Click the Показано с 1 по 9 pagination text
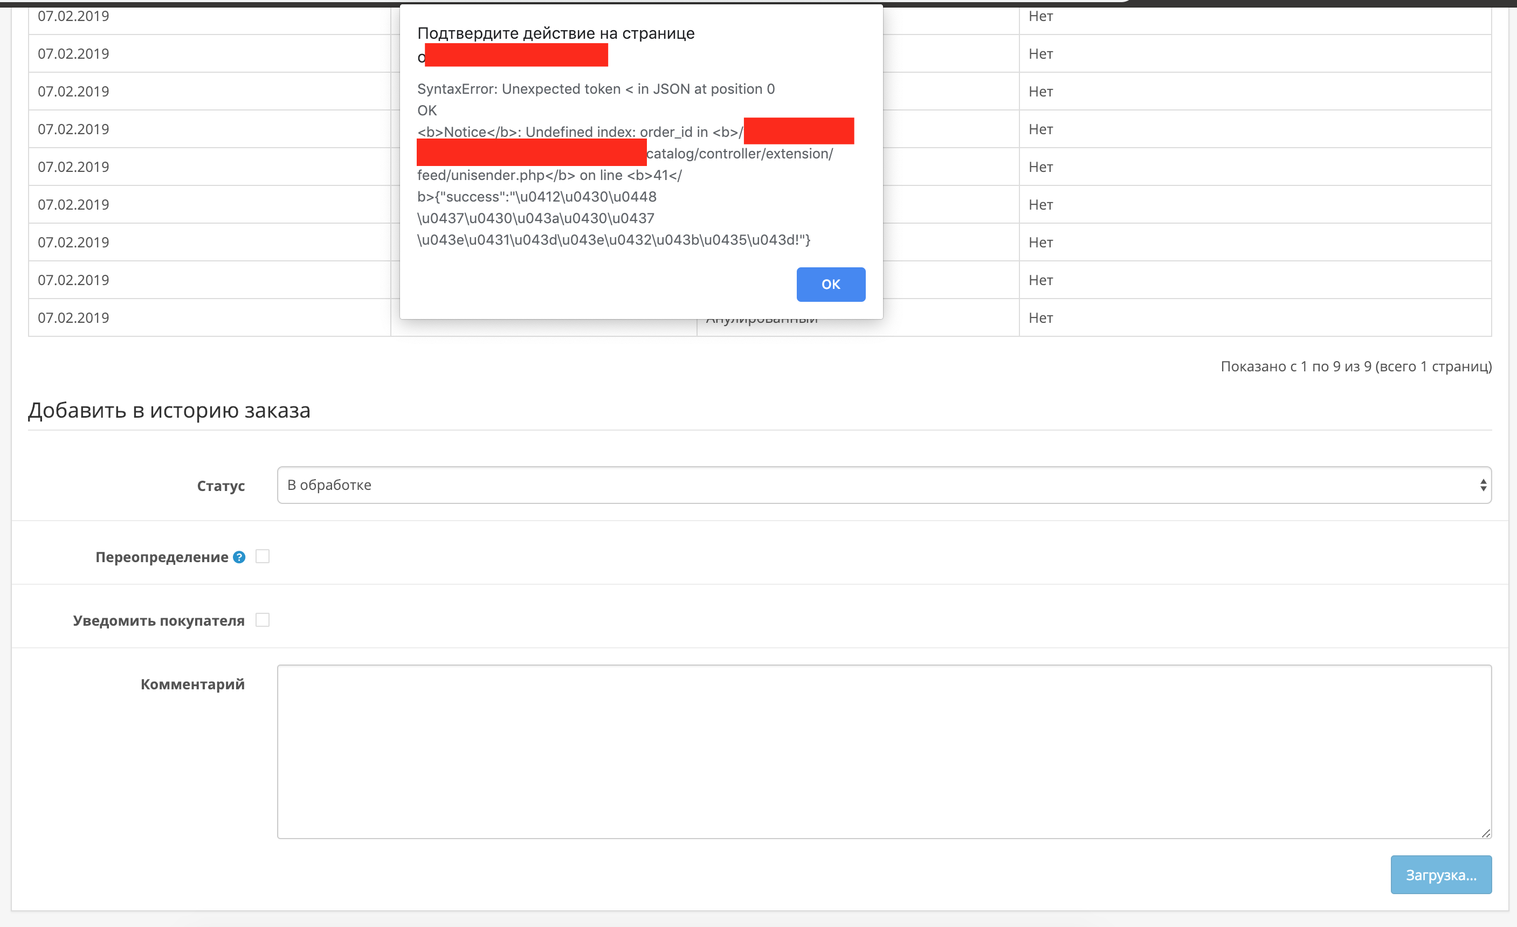The image size is (1517, 927). 1356,366
